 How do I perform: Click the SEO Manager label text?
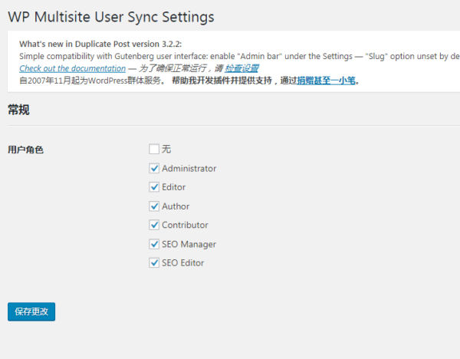(189, 244)
